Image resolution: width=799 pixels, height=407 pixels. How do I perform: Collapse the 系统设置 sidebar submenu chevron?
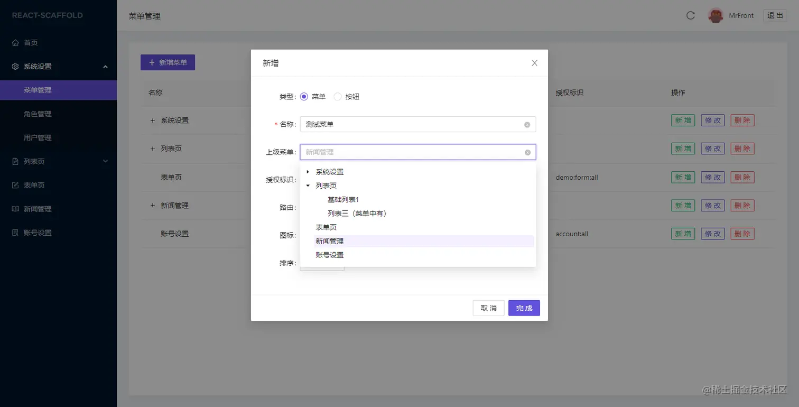pos(105,67)
